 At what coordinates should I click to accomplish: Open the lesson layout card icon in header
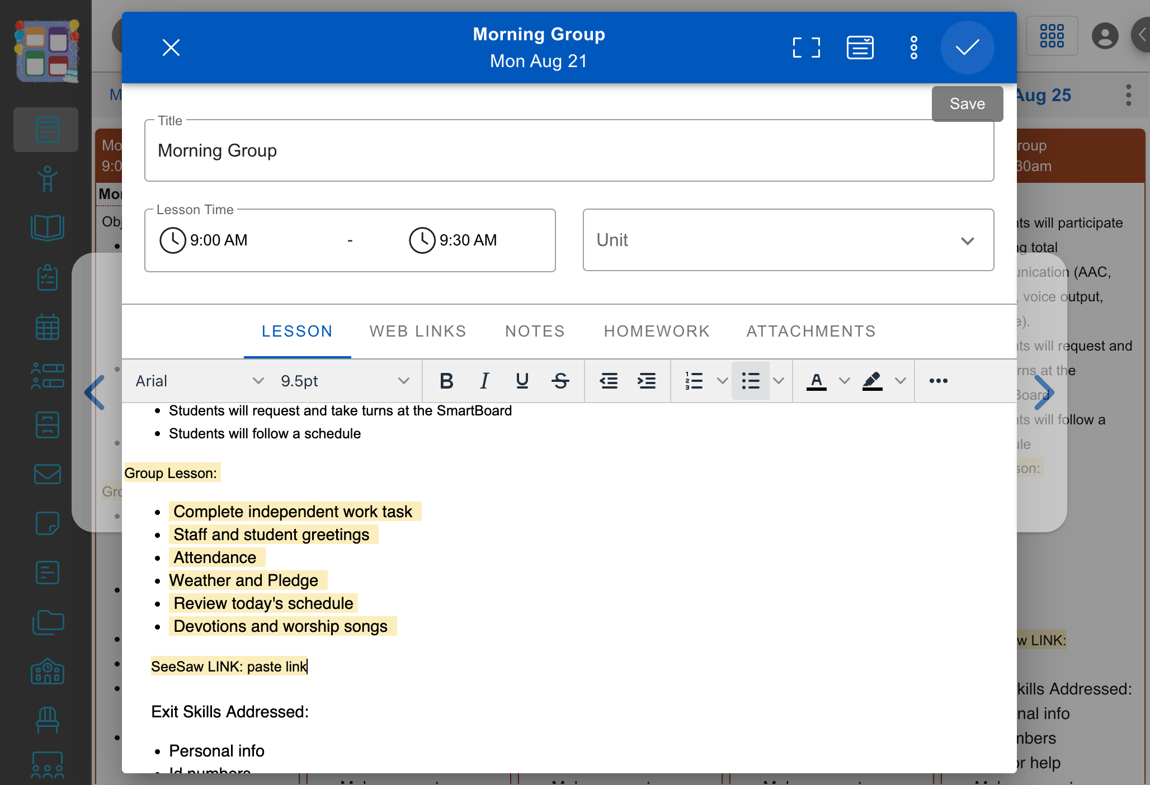(860, 48)
